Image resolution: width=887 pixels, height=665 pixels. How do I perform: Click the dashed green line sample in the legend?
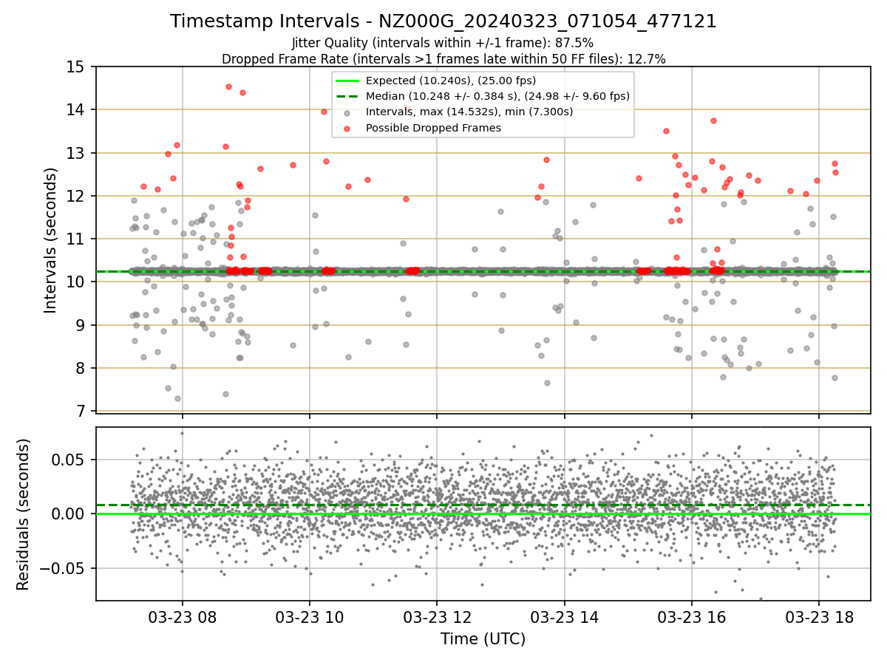pos(348,96)
